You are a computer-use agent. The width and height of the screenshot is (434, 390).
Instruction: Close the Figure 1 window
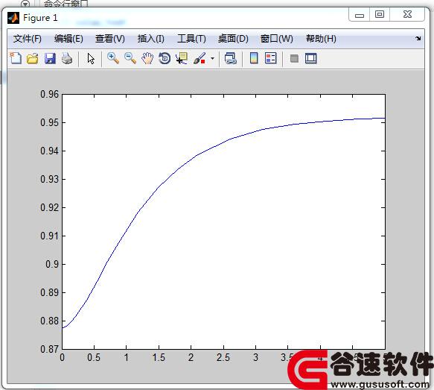(x=407, y=14)
